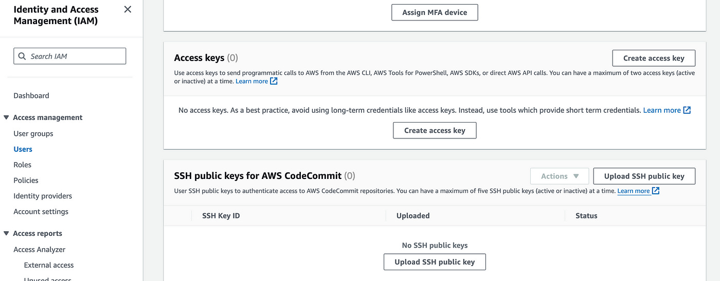Open Dashboard in the sidebar
Viewport: 720px width, 281px height.
pyautogui.click(x=31, y=95)
